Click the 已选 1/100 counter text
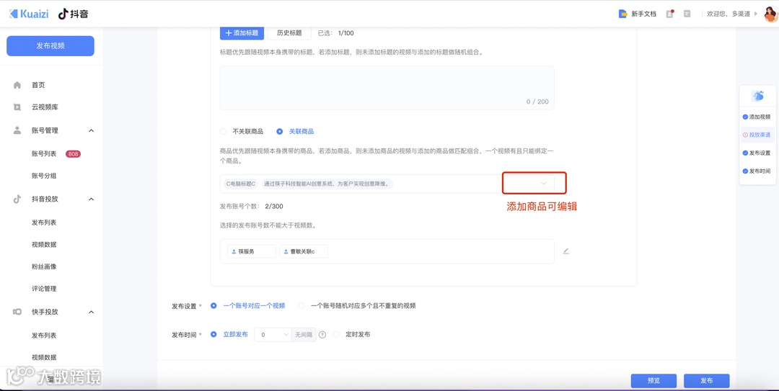 click(336, 33)
